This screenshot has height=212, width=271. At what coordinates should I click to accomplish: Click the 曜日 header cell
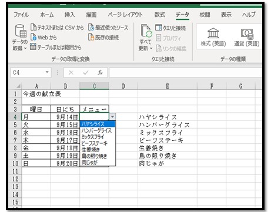[x=36, y=109]
